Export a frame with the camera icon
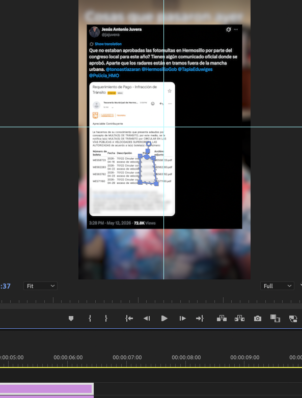Image resolution: width=302 pixels, height=398 pixels. (x=258, y=318)
